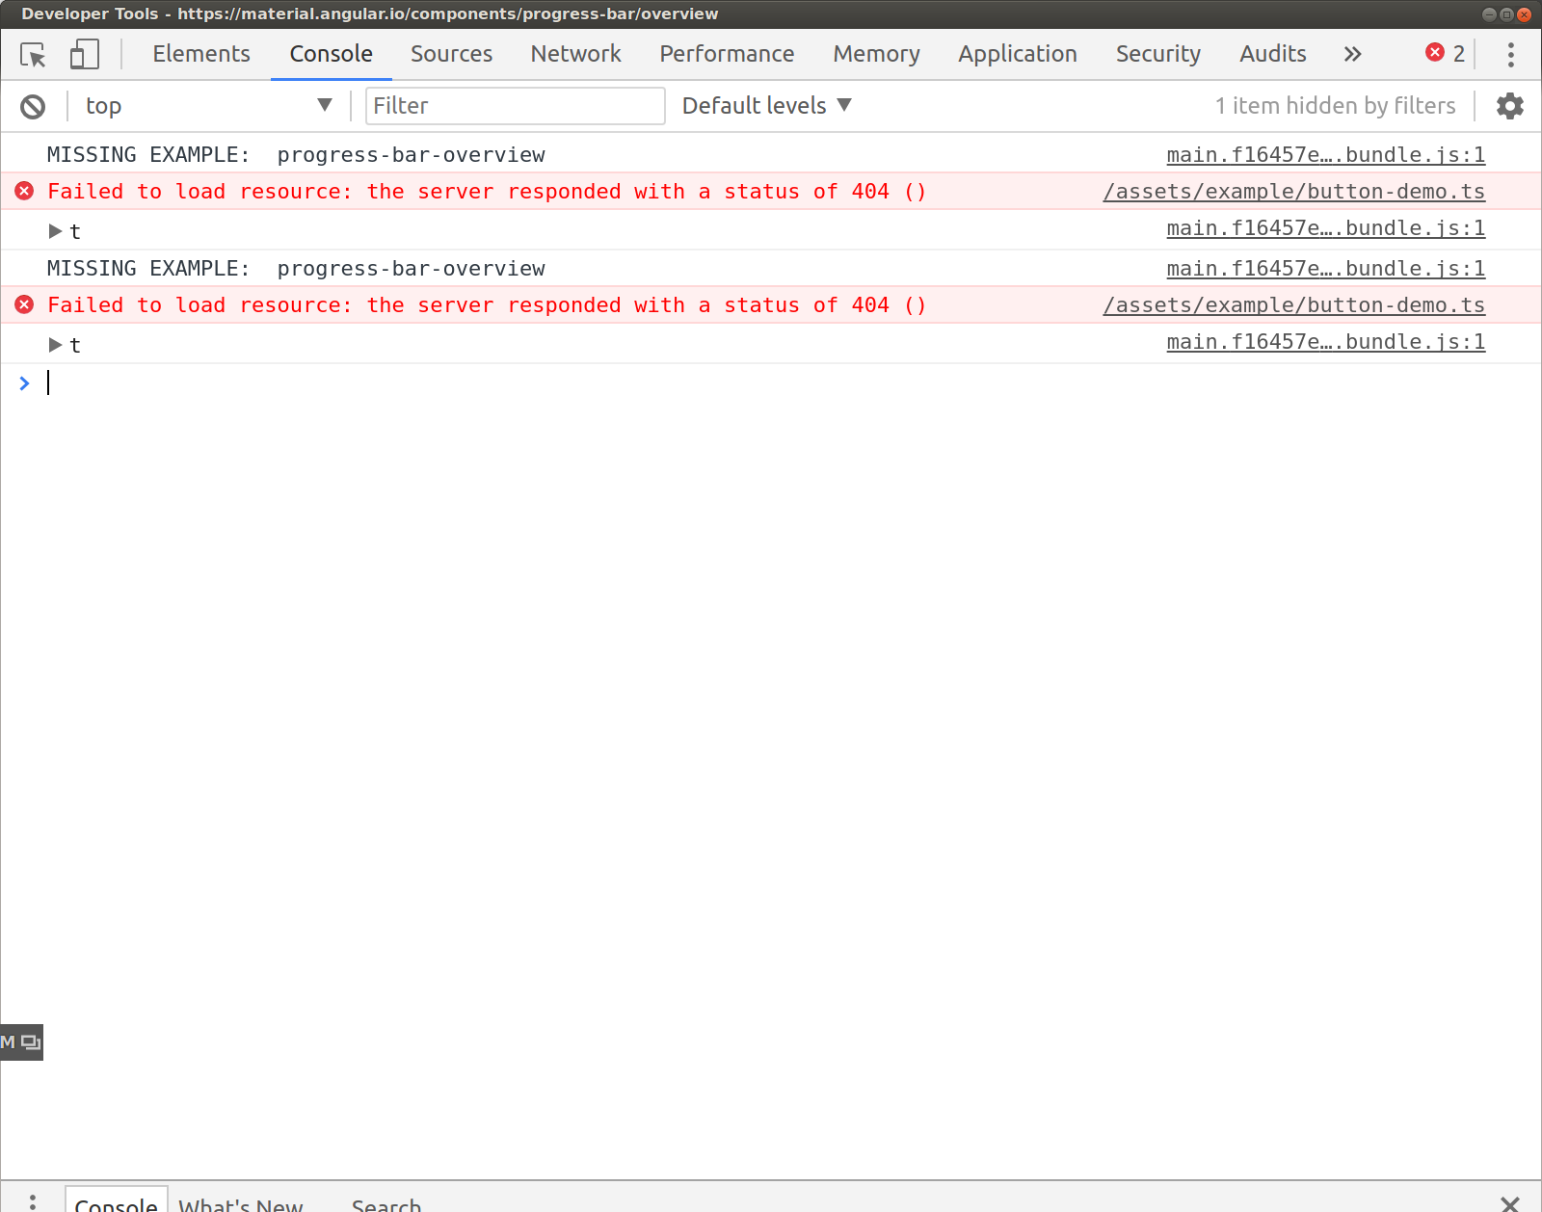The width and height of the screenshot is (1542, 1212).
Task: Open the DevTools customize three-dot menu
Action: (x=1510, y=54)
